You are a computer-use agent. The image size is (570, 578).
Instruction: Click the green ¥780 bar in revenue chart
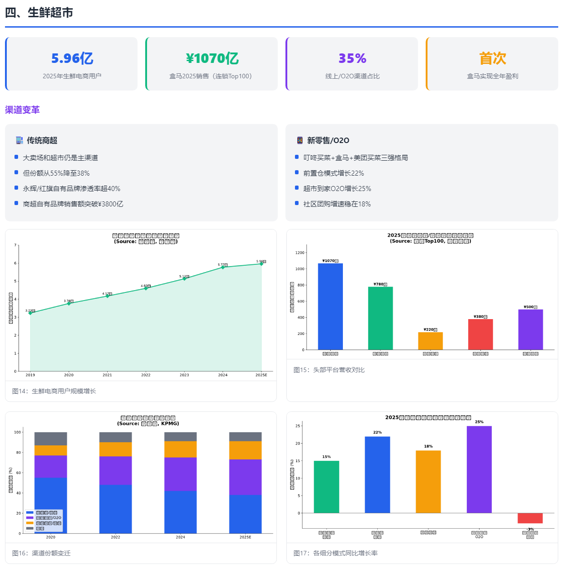[x=380, y=318]
